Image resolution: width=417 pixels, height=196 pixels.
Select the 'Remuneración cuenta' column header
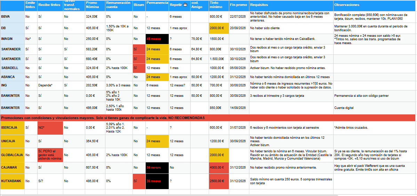click(x=119, y=5)
